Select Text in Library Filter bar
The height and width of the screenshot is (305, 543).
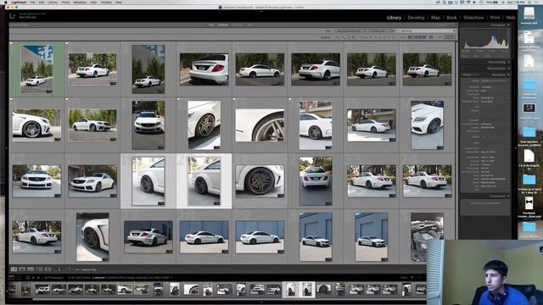click(x=211, y=25)
